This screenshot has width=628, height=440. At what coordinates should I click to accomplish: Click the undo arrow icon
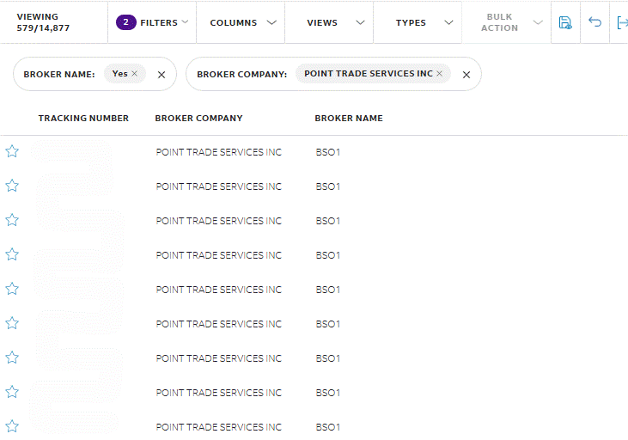point(594,22)
